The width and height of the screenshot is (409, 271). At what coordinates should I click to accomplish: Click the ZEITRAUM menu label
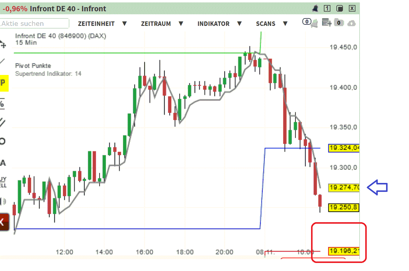(x=156, y=24)
